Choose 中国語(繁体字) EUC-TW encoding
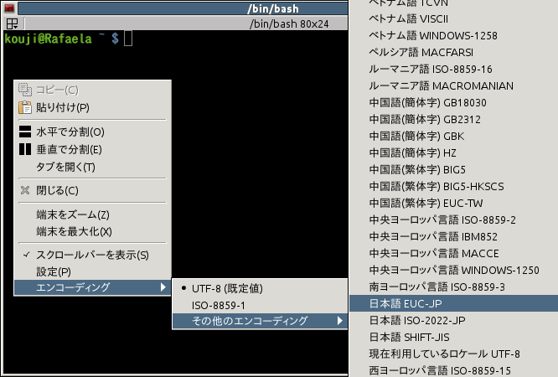 click(x=454, y=203)
